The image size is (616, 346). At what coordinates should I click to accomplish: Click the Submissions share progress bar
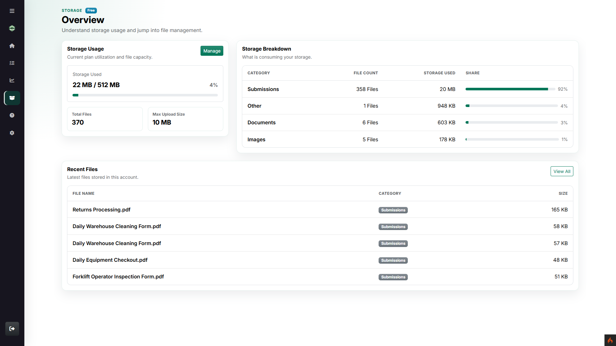tap(510, 89)
